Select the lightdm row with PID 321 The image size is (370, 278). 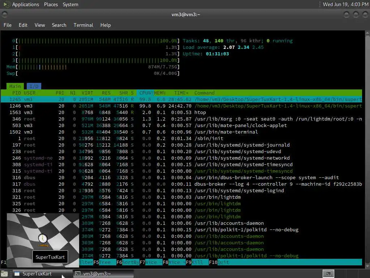click(181, 197)
